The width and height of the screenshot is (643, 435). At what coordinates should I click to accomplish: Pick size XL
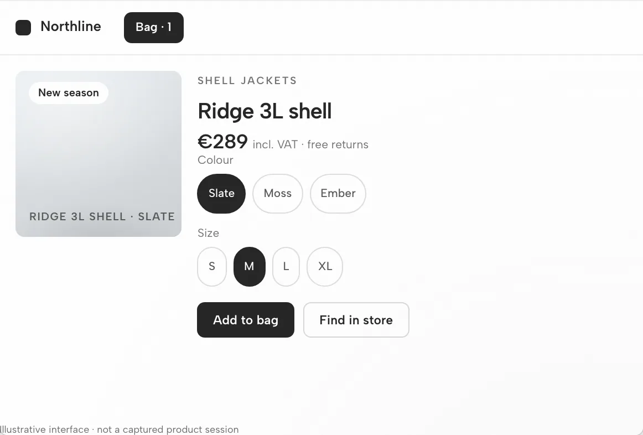[325, 267]
